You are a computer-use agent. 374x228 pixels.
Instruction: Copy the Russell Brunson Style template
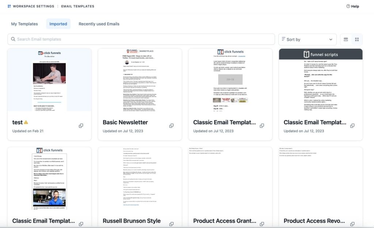[x=171, y=224]
